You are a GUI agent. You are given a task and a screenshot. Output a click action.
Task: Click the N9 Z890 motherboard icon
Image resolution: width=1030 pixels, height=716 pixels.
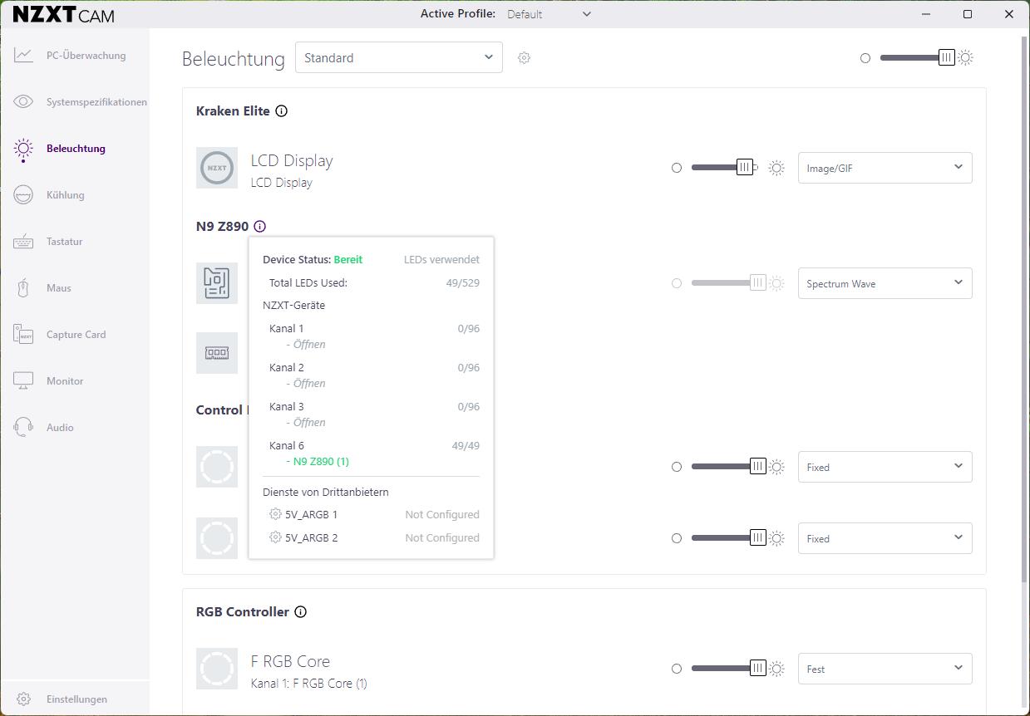pos(217,283)
